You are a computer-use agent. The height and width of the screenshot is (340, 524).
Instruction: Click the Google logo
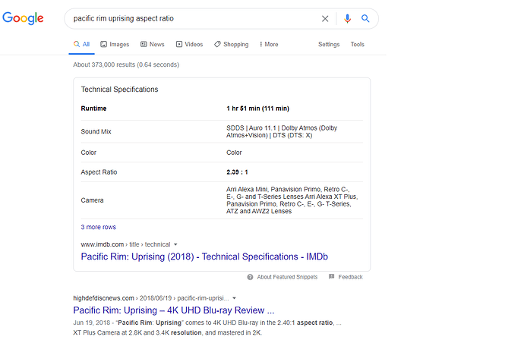coord(23,18)
